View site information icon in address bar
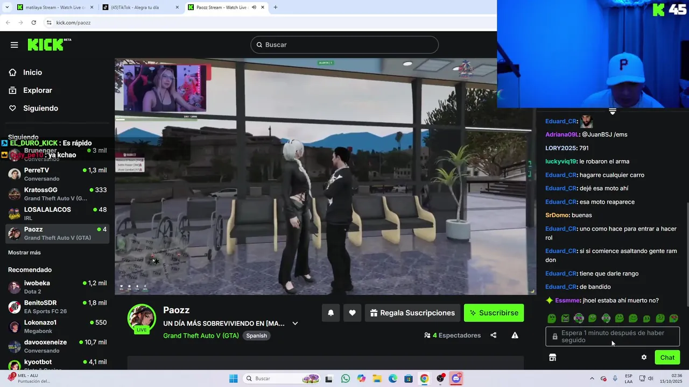 click(x=49, y=23)
